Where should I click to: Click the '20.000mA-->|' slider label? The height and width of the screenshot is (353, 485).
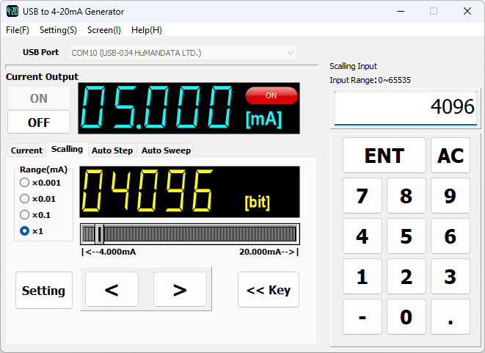[269, 252]
